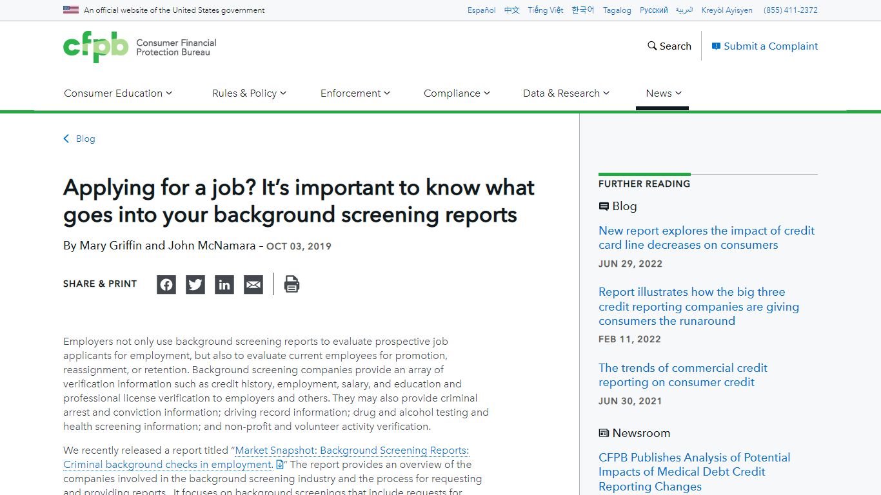Click the SHARE & PRINT label
This screenshot has height=495, width=881.
(100, 284)
